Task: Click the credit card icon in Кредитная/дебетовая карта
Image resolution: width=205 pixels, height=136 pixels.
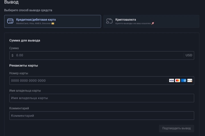Action: (10, 21)
